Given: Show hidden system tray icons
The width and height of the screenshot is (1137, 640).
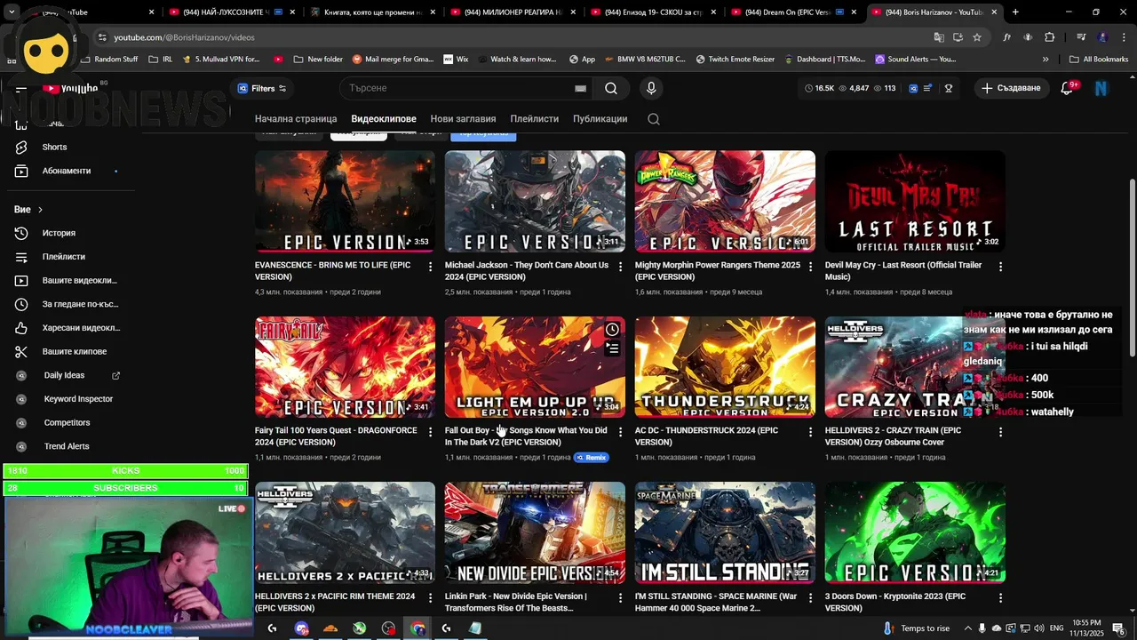Looking at the screenshot, I should coord(968,628).
